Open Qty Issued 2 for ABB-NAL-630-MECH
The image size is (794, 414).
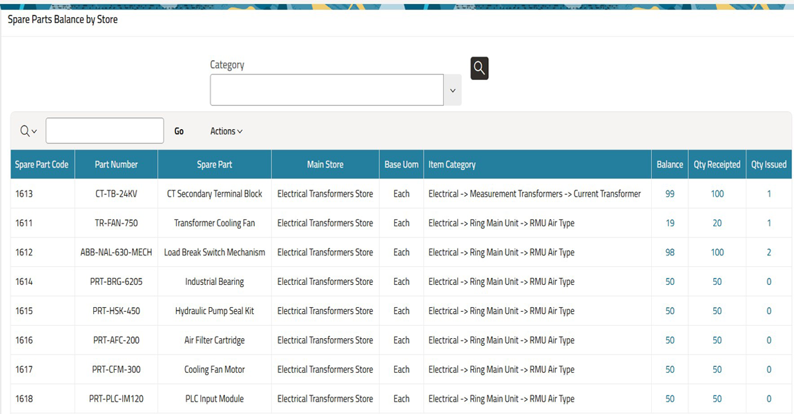[768, 253]
